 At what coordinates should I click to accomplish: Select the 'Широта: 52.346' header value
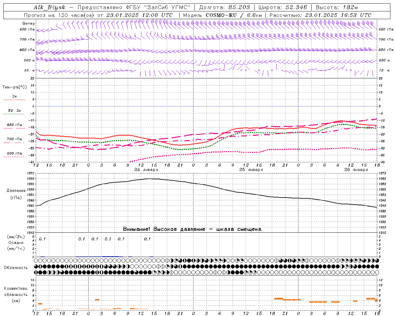[283, 7]
